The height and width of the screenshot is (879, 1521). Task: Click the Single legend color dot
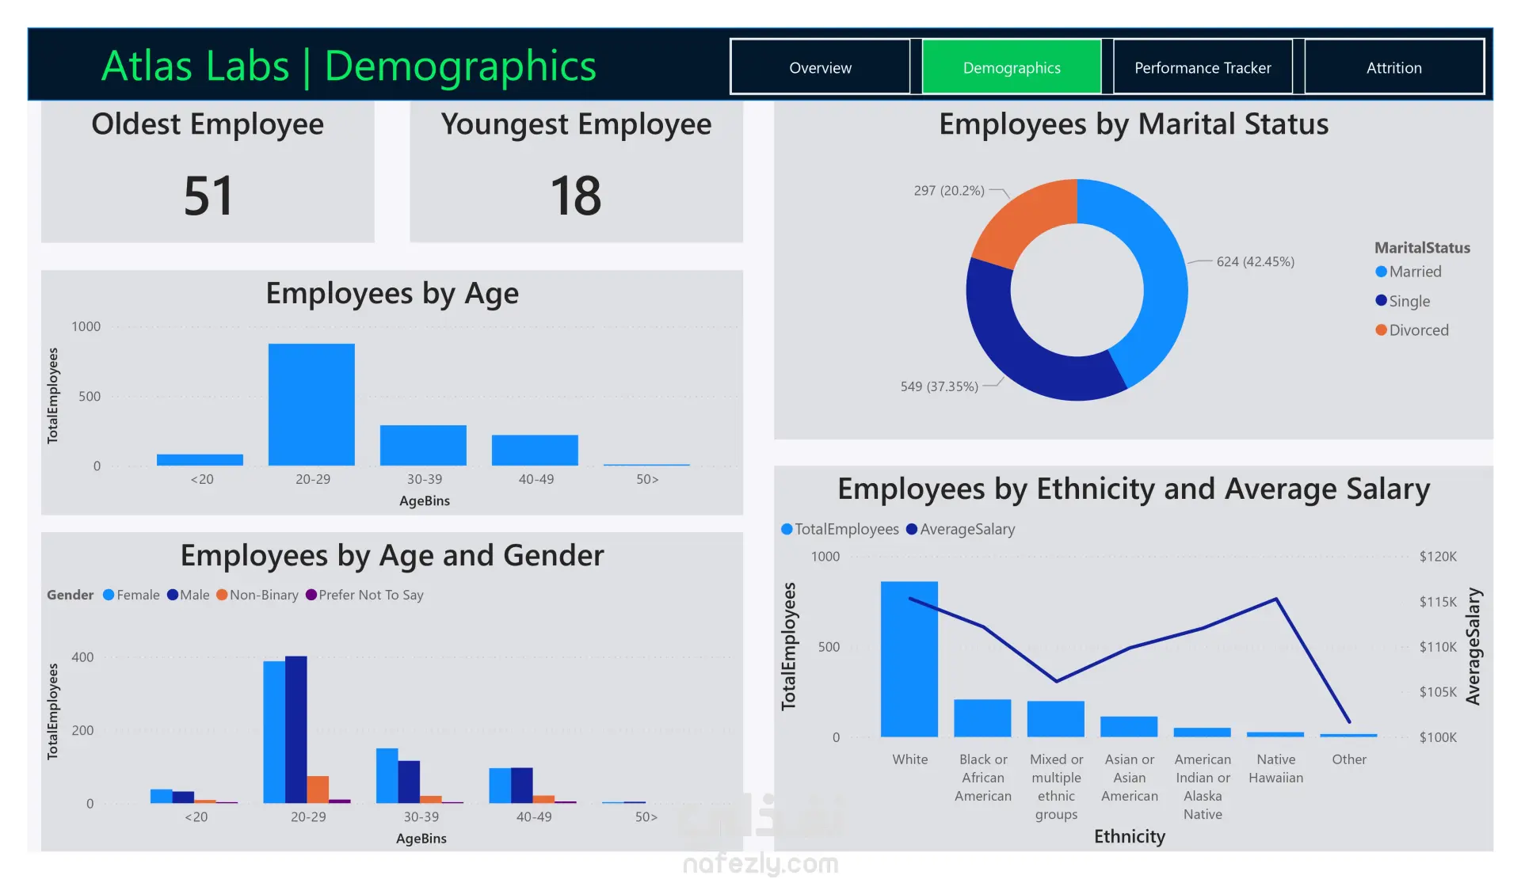1381,301
